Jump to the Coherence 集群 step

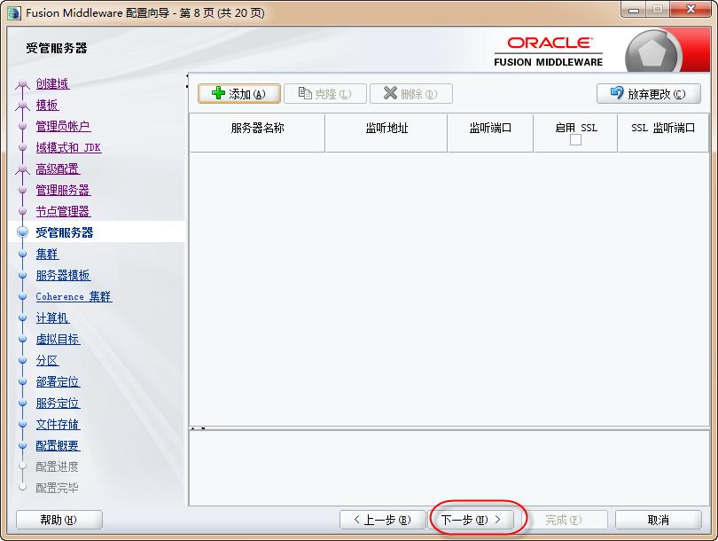click(74, 296)
